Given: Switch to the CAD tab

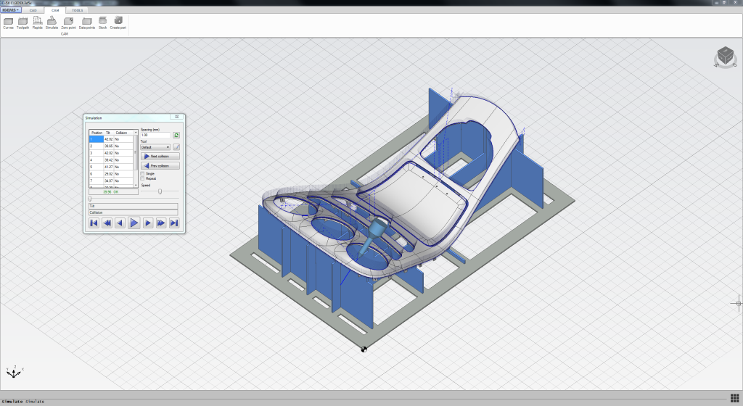Looking at the screenshot, I should [x=33, y=10].
